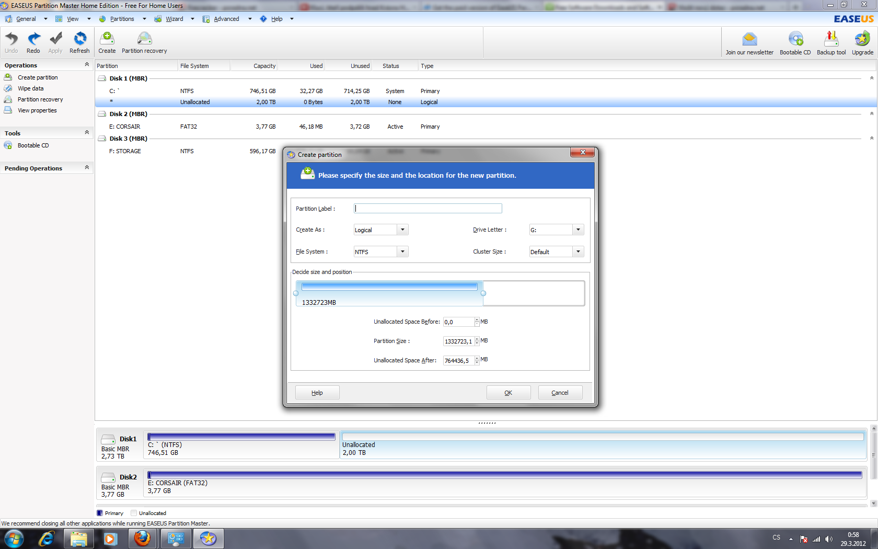
Task: Sort by the Capacity column header
Action: tap(254, 66)
